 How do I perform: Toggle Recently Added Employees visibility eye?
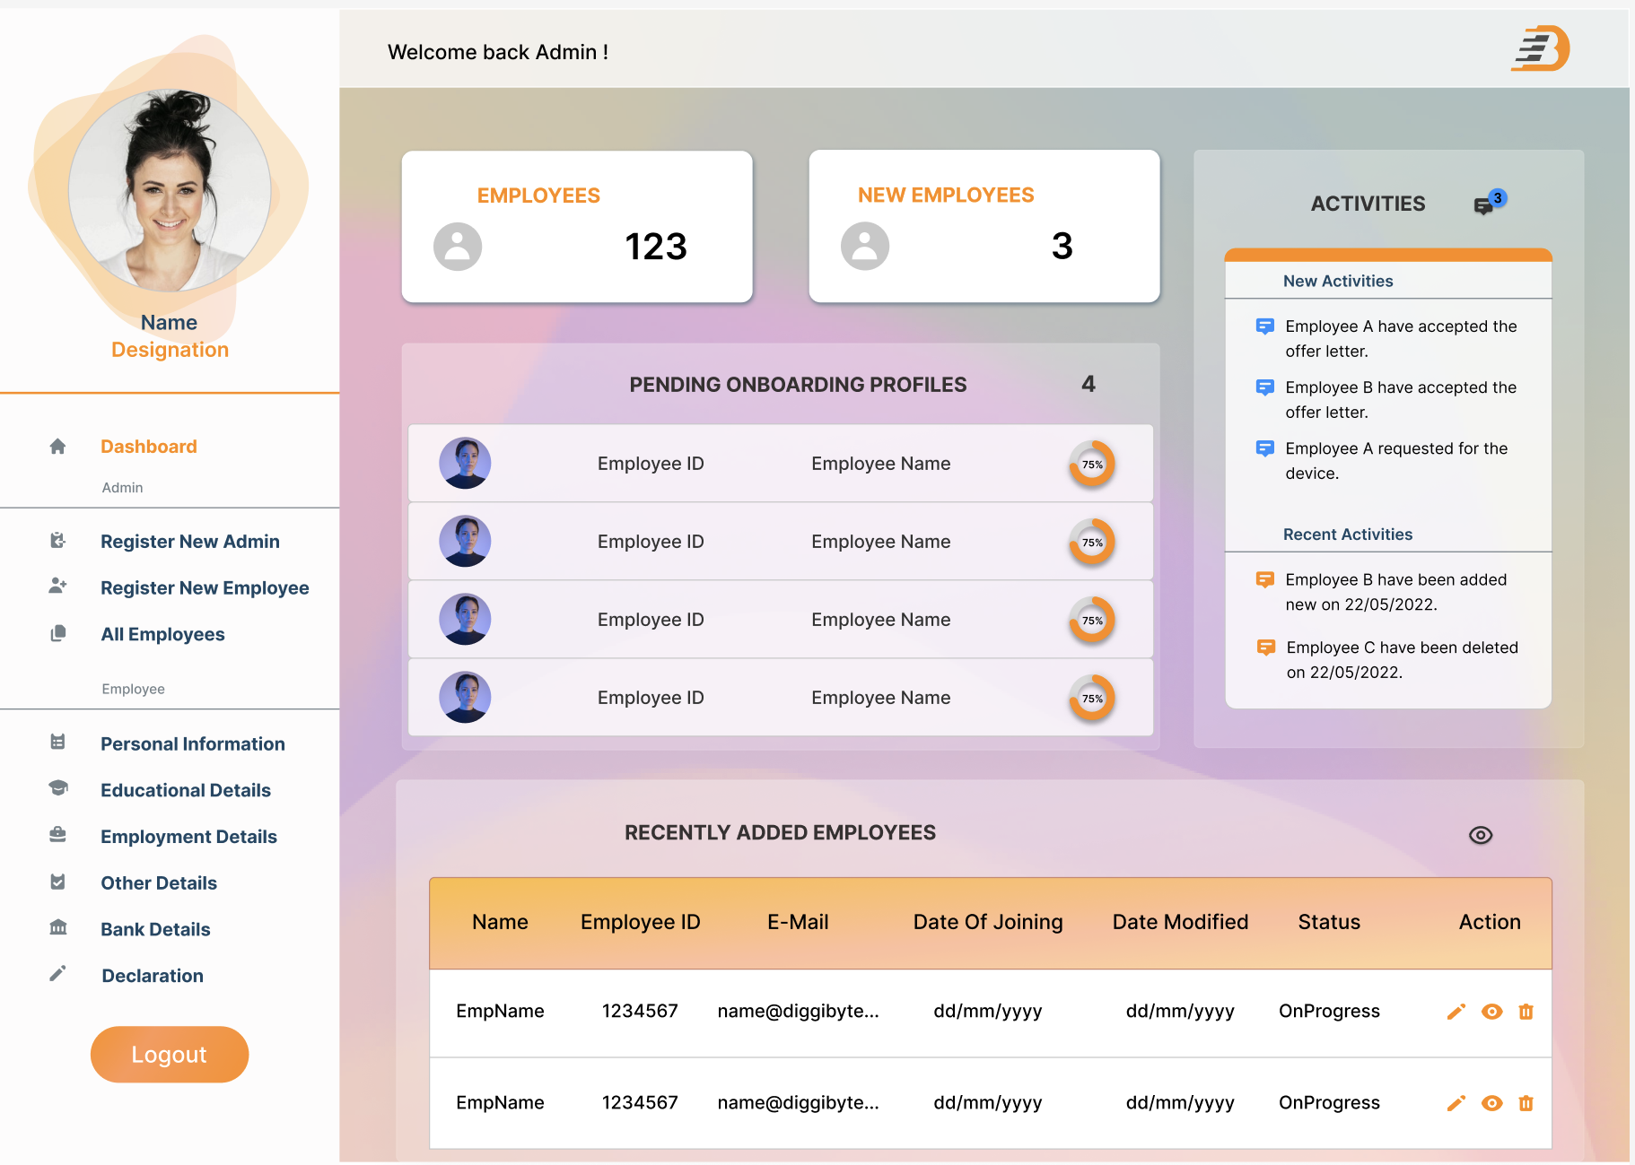click(x=1480, y=835)
